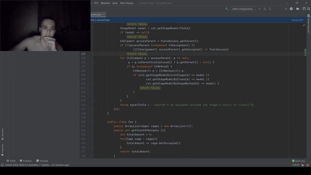Toggle the read-only lock icon in status bar

click(x=302, y=165)
